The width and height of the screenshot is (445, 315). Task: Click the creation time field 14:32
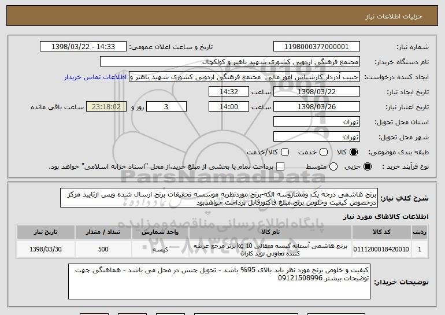click(229, 92)
